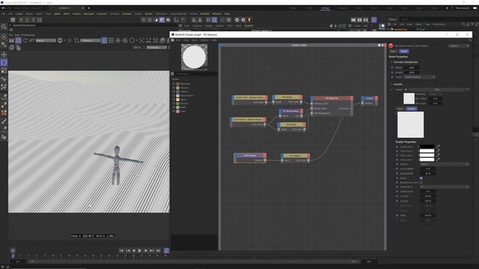
Task: Click the Y axis lock icon
Action: pyautogui.click(x=27, y=20)
